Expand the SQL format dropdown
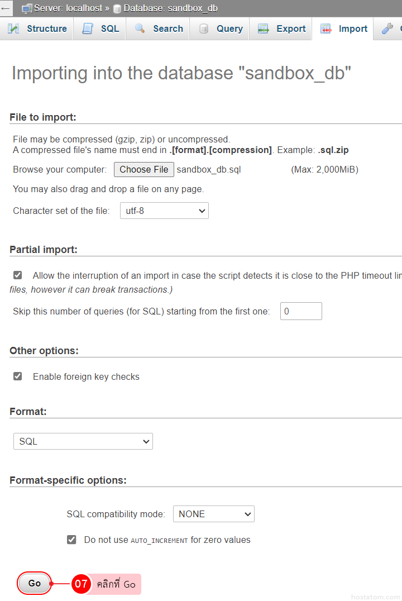 click(x=83, y=441)
